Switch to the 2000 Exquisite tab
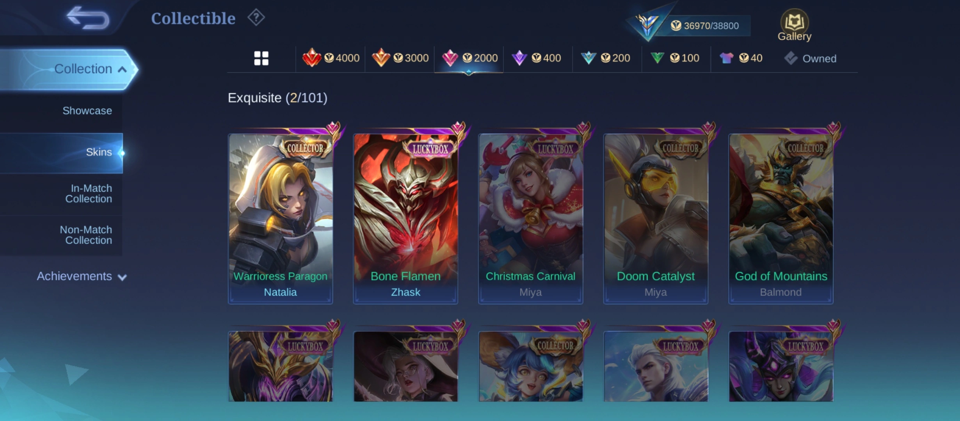The image size is (960, 421). pyautogui.click(x=469, y=58)
